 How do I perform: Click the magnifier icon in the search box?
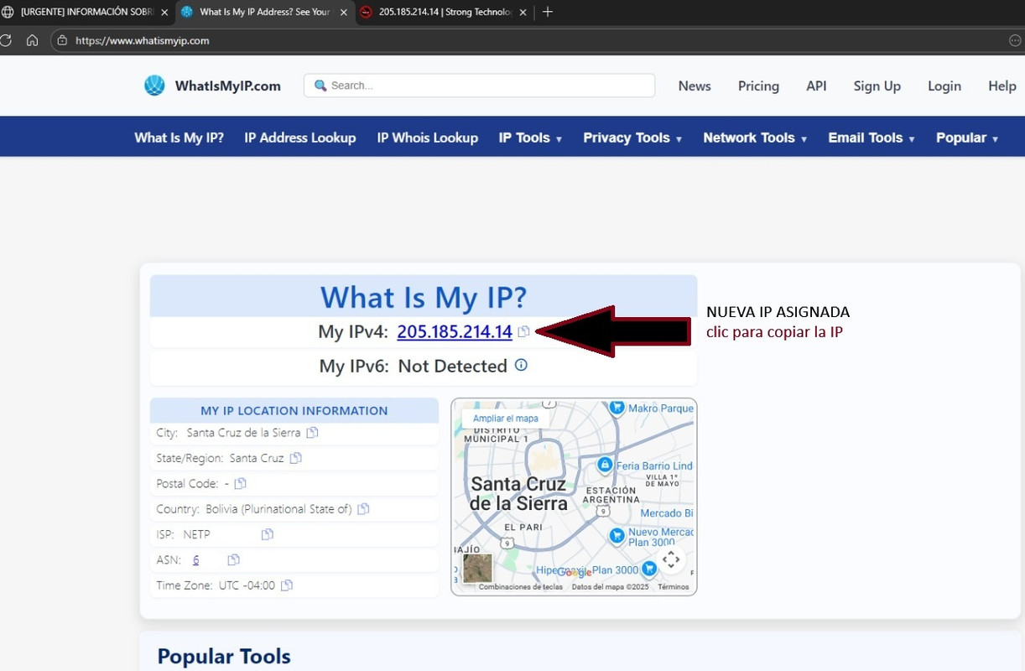320,86
